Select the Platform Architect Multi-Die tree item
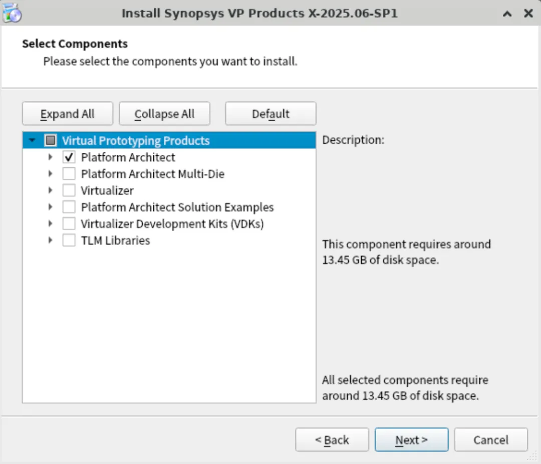Viewport: 541px width, 464px height. (152, 174)
